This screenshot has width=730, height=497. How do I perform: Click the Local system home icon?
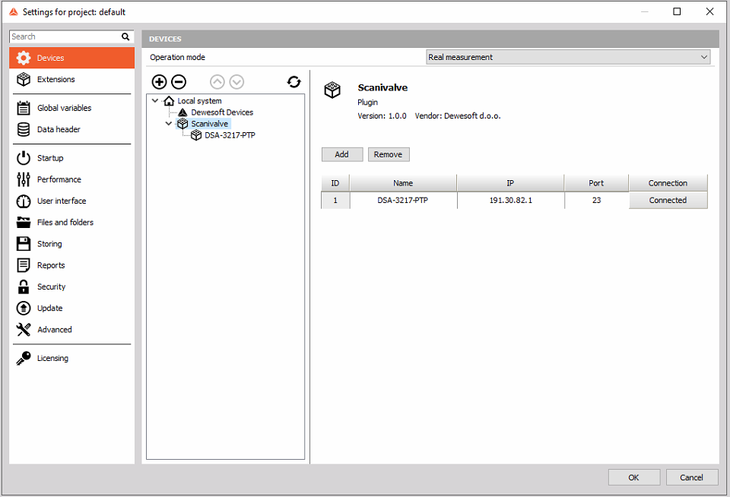(x=169, y=100)
